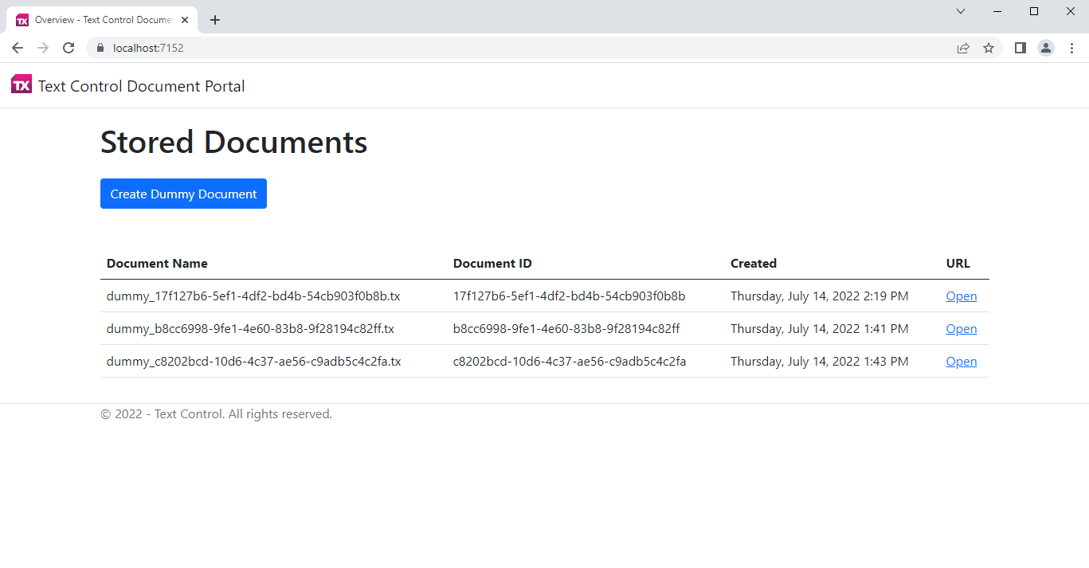
Task: Bookmark this page with the star icon
Action: pyautogui.click(x=989, y=48)
